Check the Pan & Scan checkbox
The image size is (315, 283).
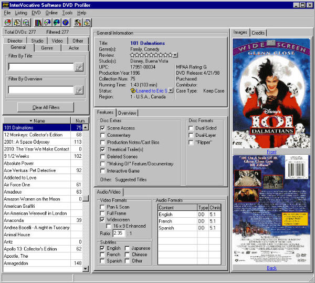coord(102,207)
